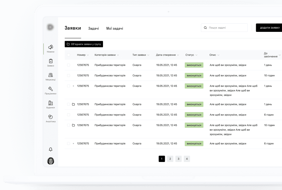The width and height of the screenshot is (282, 190).
Task: Expand the Номер column chevron
Action: click(x=88, y=55)
